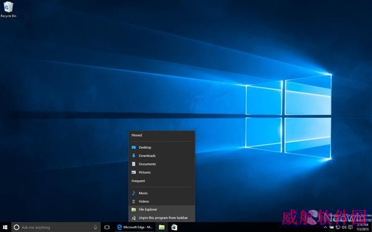Switch to Microsoft Edge taskbar button
372x232 pixels.
point(135,227)
